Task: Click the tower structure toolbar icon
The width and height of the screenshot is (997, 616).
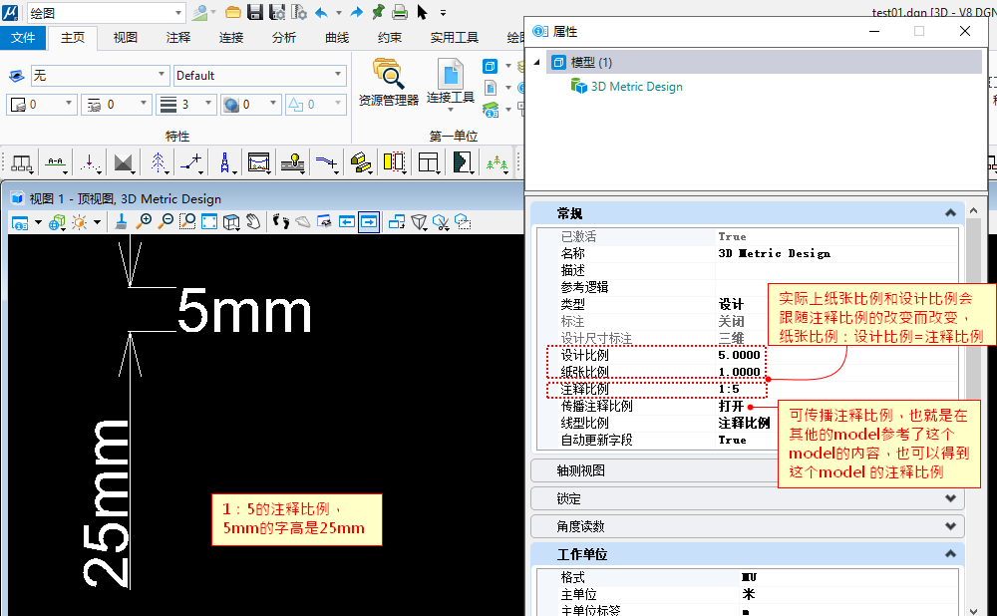Action: pos(224,163)
